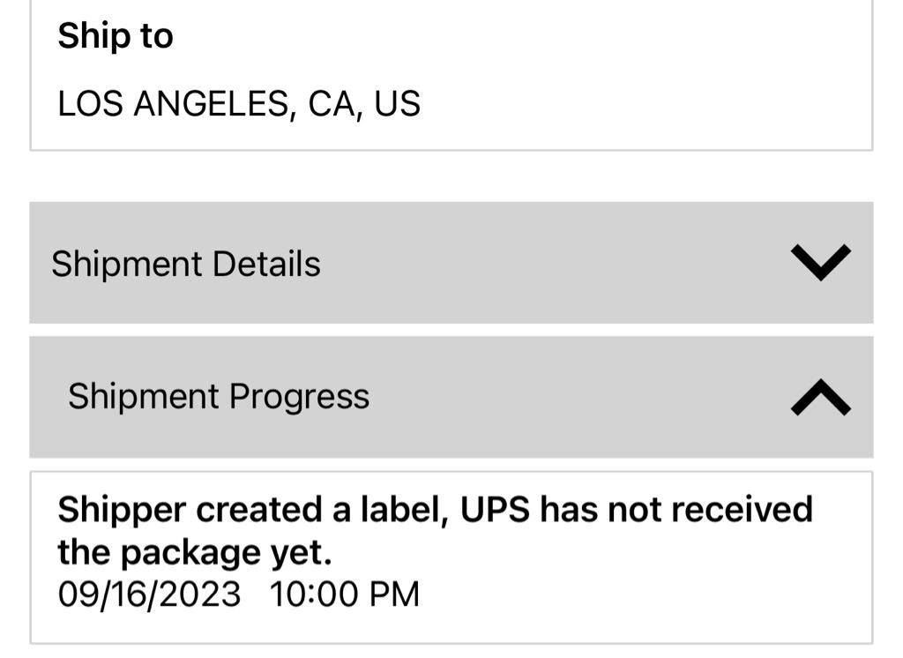Tap the word 'ANGELES' in the destination
This screenshot has height=658, width=903.
(x=212, y=104)
